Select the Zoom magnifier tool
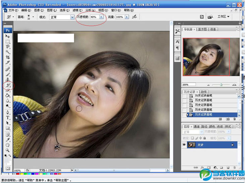The image size is (245, 183). click(7, 150)
